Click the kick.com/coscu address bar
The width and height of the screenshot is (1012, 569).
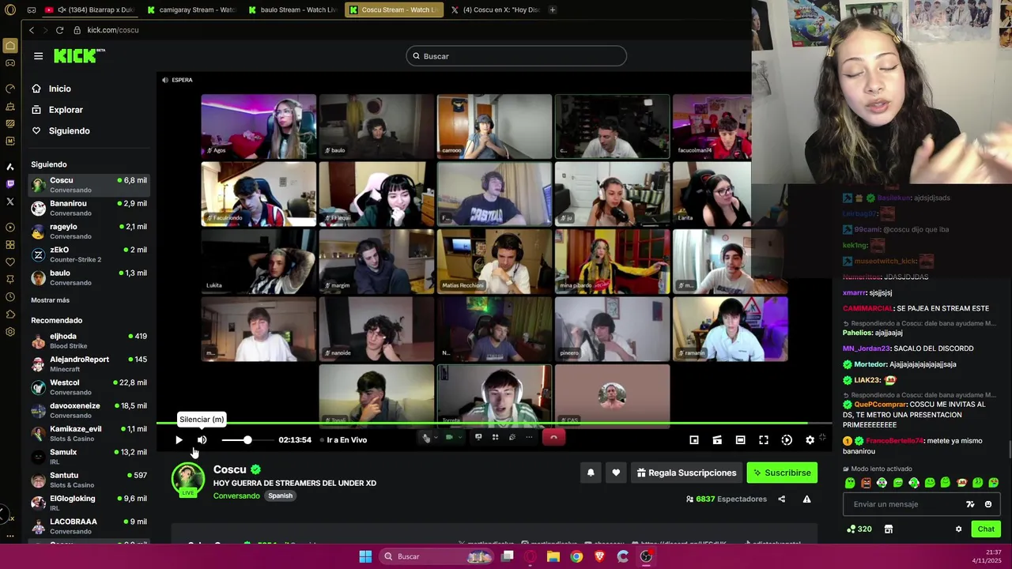(x=113, y=30)
